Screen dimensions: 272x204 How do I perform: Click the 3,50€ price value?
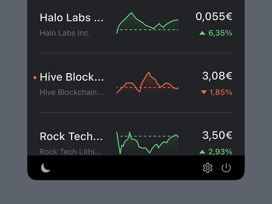[x=217, y=135]
